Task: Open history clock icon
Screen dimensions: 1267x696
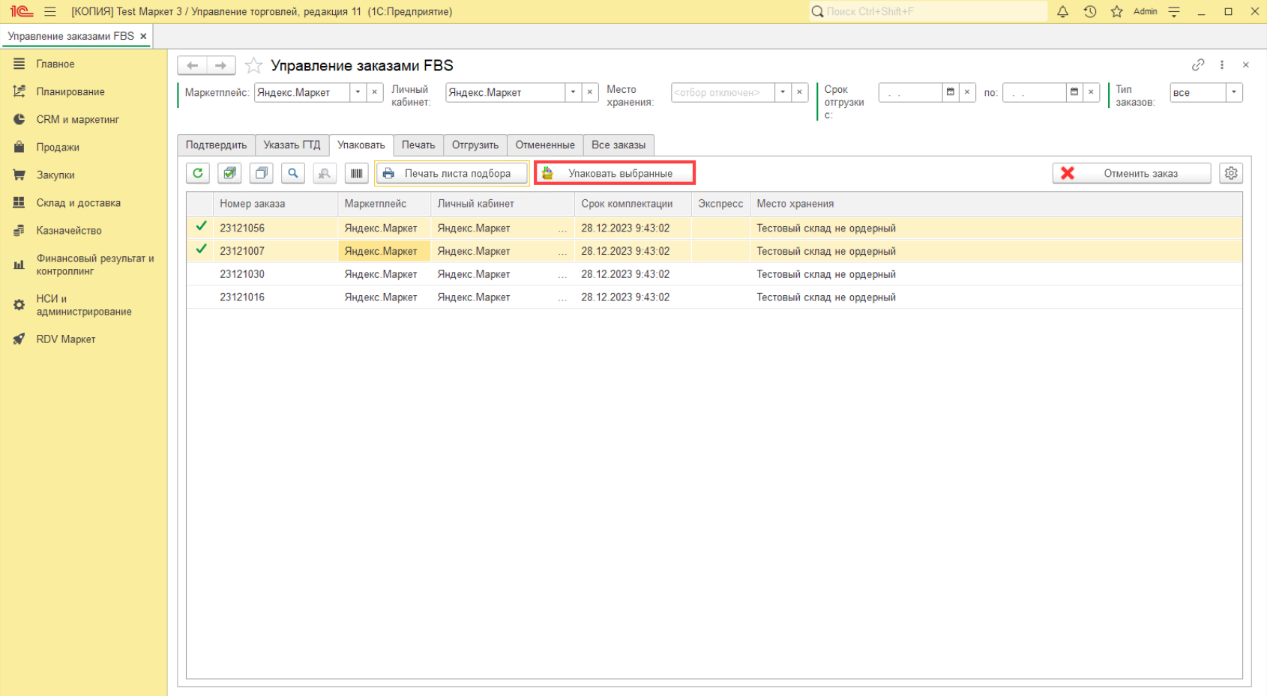Action: pyautogui.click(x=1090, y=11)
